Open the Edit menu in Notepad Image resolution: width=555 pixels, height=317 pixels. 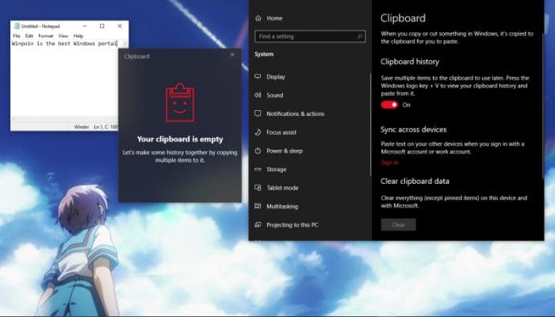[29, 36]
